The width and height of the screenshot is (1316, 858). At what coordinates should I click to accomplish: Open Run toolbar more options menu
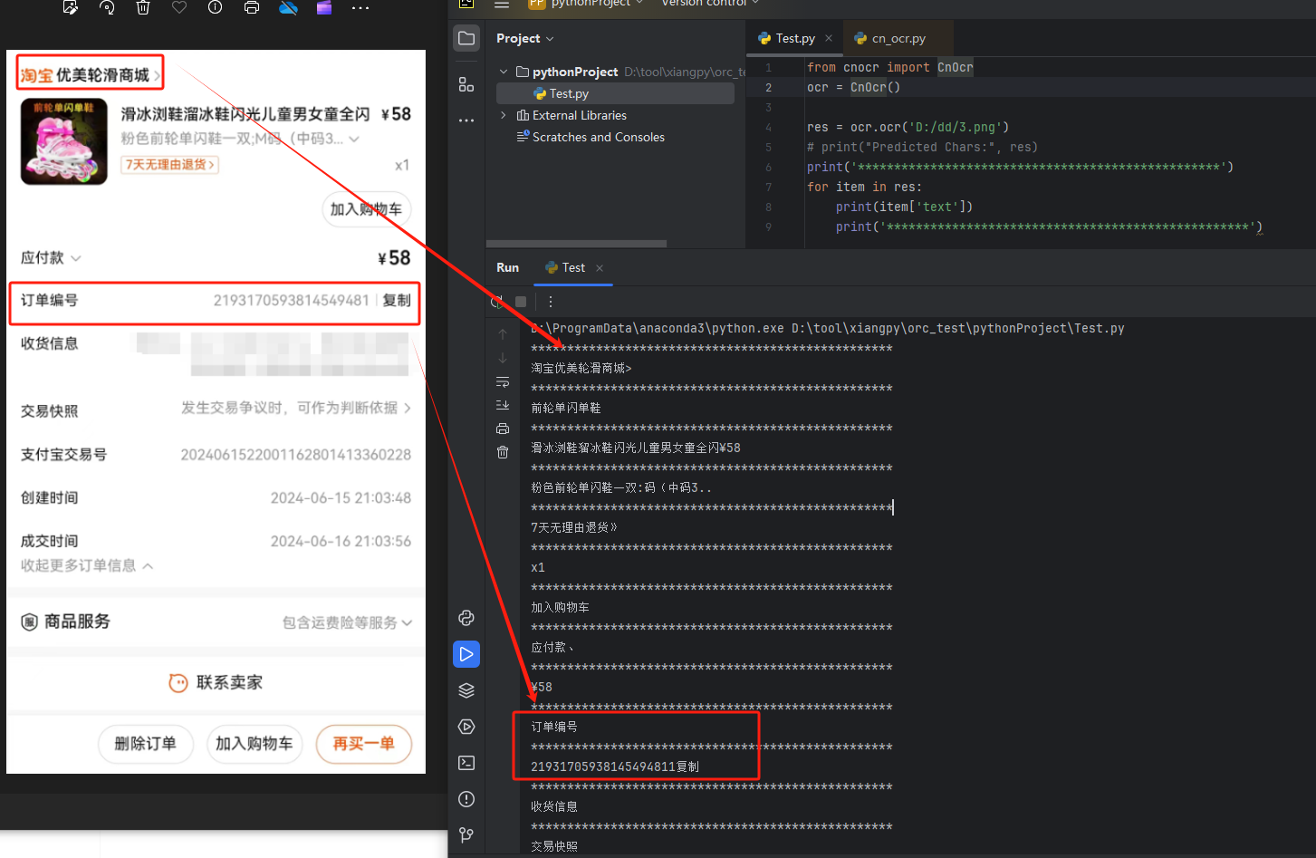tap(550, 302)
